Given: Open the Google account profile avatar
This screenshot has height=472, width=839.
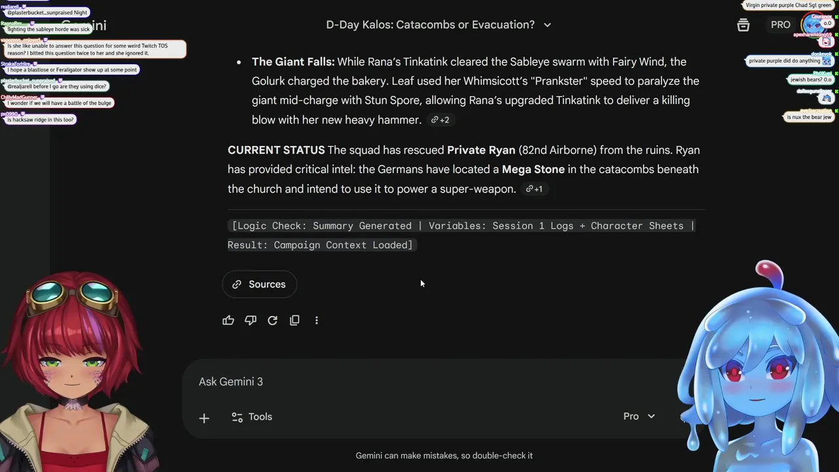Looking at the screenshot, I should [x=813, y=25].
